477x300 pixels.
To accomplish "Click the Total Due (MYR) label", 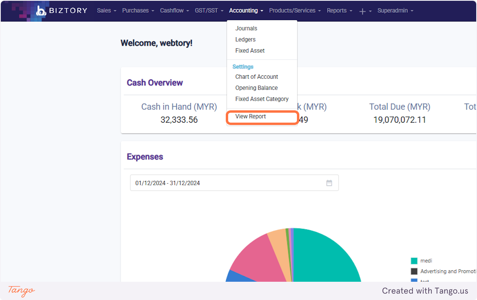I will coord(399,107).
